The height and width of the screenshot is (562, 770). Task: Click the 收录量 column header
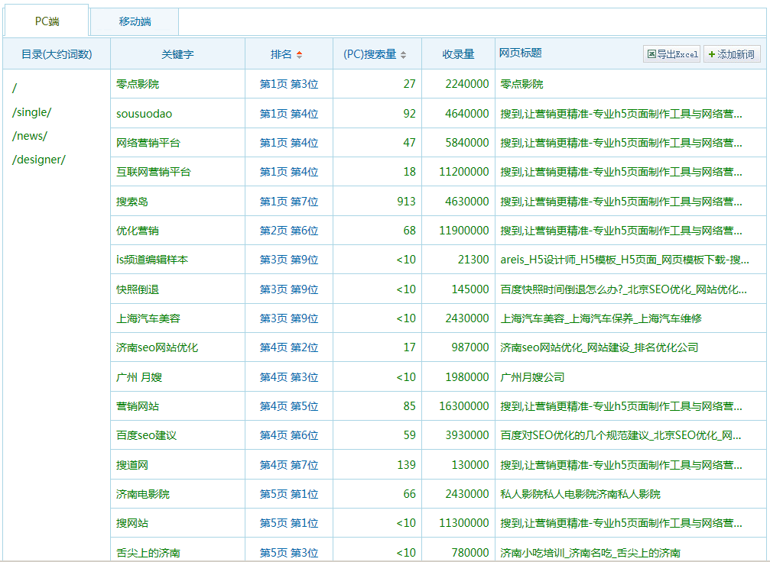(458, 54)
